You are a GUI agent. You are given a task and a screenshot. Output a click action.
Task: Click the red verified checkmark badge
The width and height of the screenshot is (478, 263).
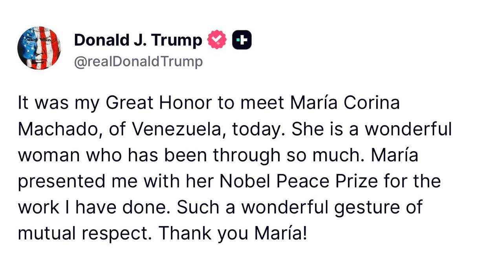click(x=217, y=40)
